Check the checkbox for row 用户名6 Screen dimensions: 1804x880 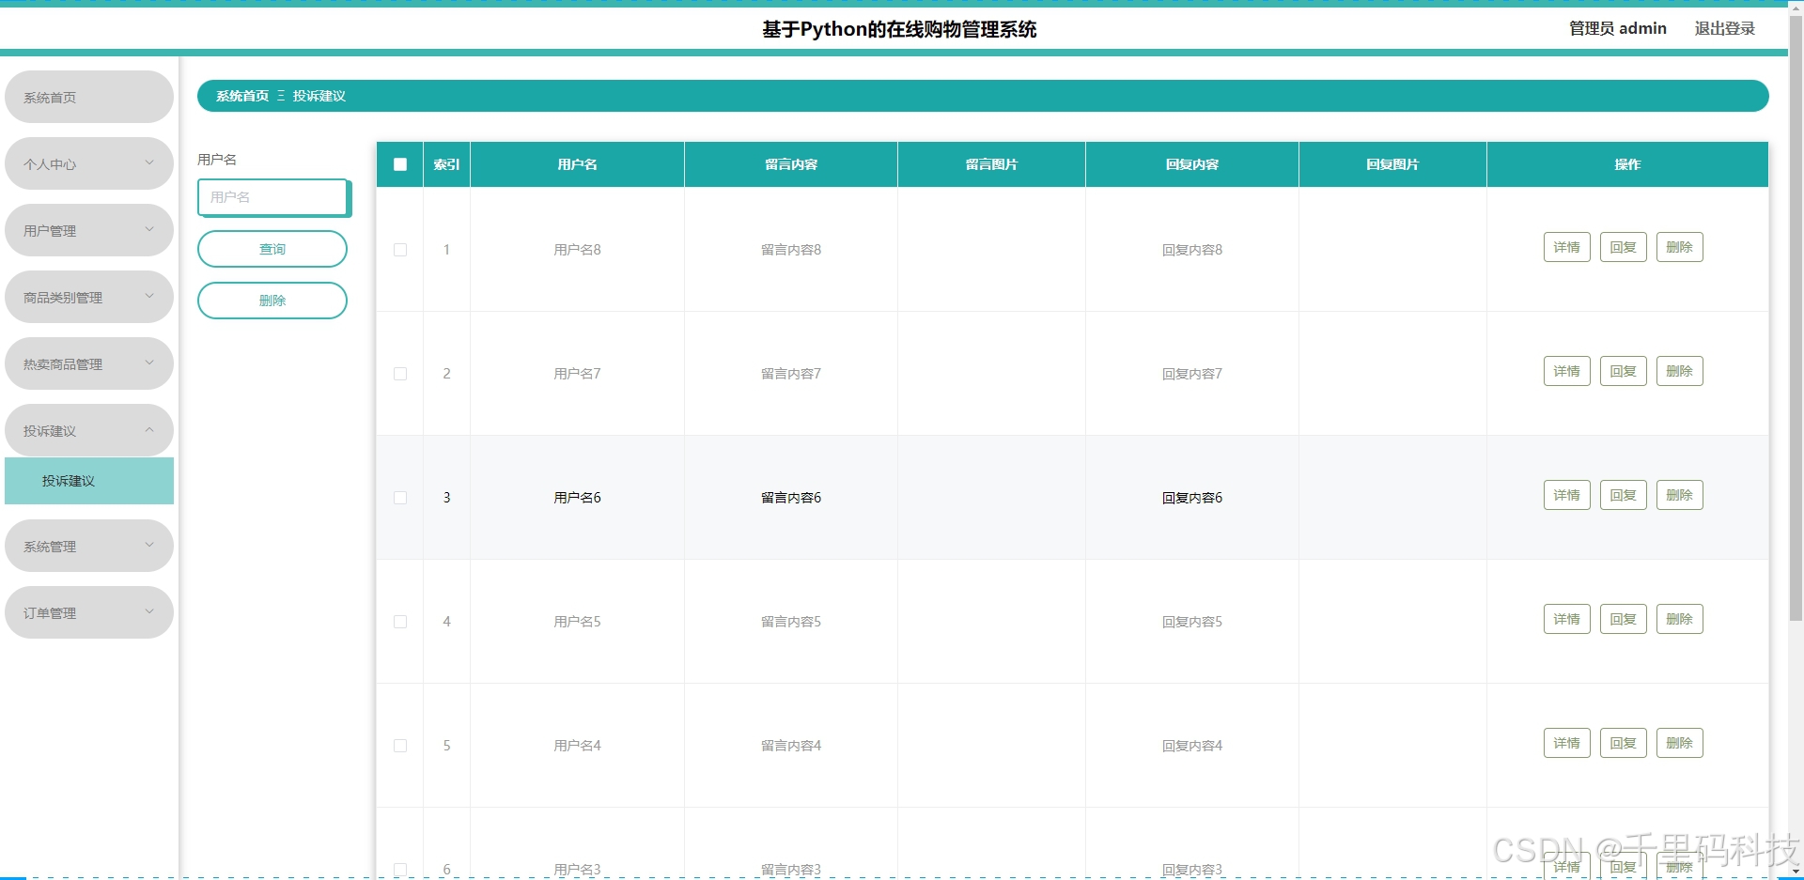(x=400, y=498)
